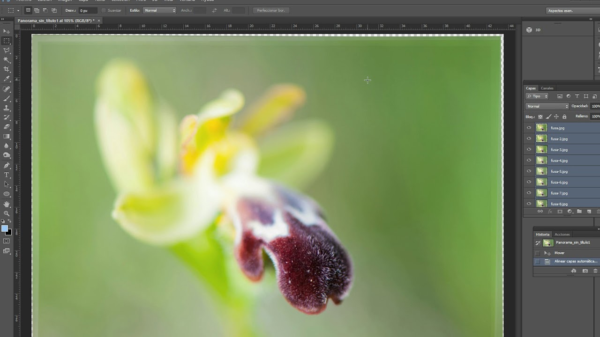
Task: Hide the fusa-2.jpg layer
Action: tap(529, 139)
